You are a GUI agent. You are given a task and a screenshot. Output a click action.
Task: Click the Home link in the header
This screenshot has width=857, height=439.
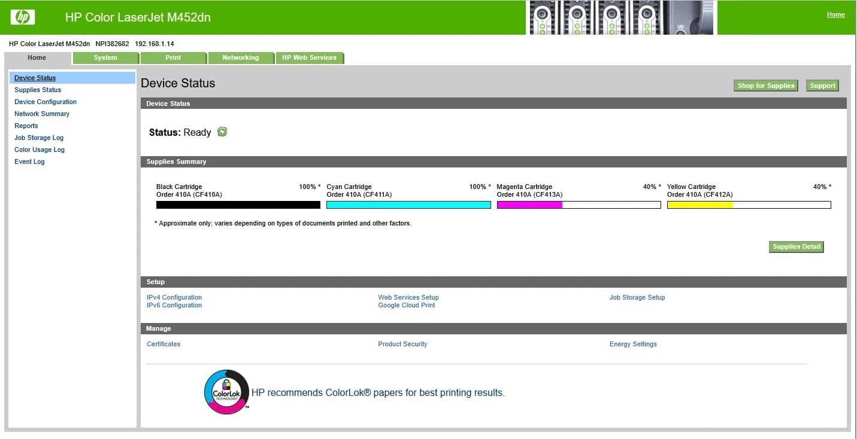(x=835, y=15)
